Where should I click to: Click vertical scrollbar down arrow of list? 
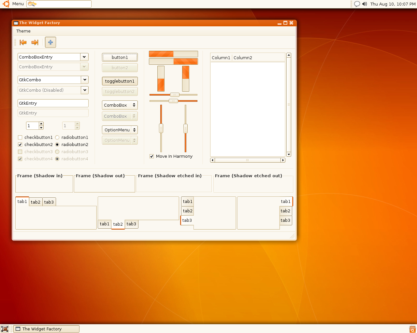[x=289, y=154]
